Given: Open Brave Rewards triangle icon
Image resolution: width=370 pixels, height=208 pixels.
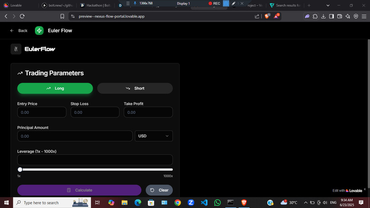Looking at the screenshot, I should (276, 16).
